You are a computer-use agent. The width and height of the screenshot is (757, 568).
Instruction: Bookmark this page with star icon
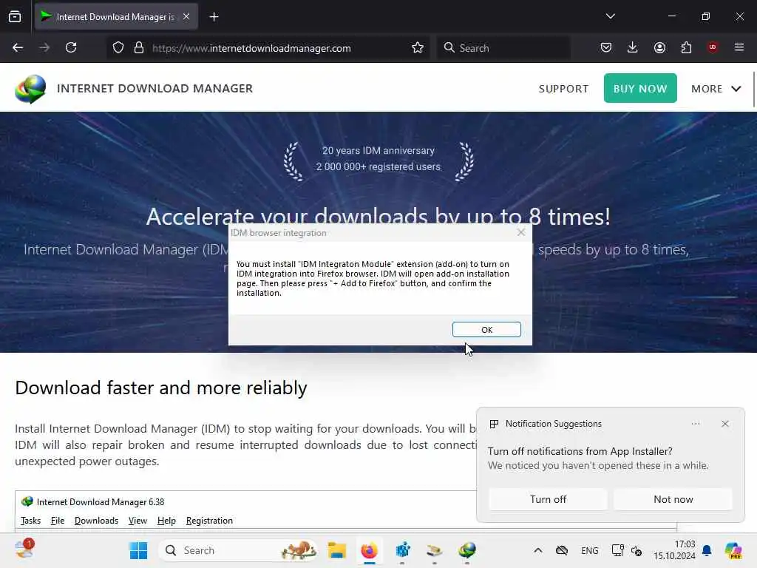(x=418, y=48)
